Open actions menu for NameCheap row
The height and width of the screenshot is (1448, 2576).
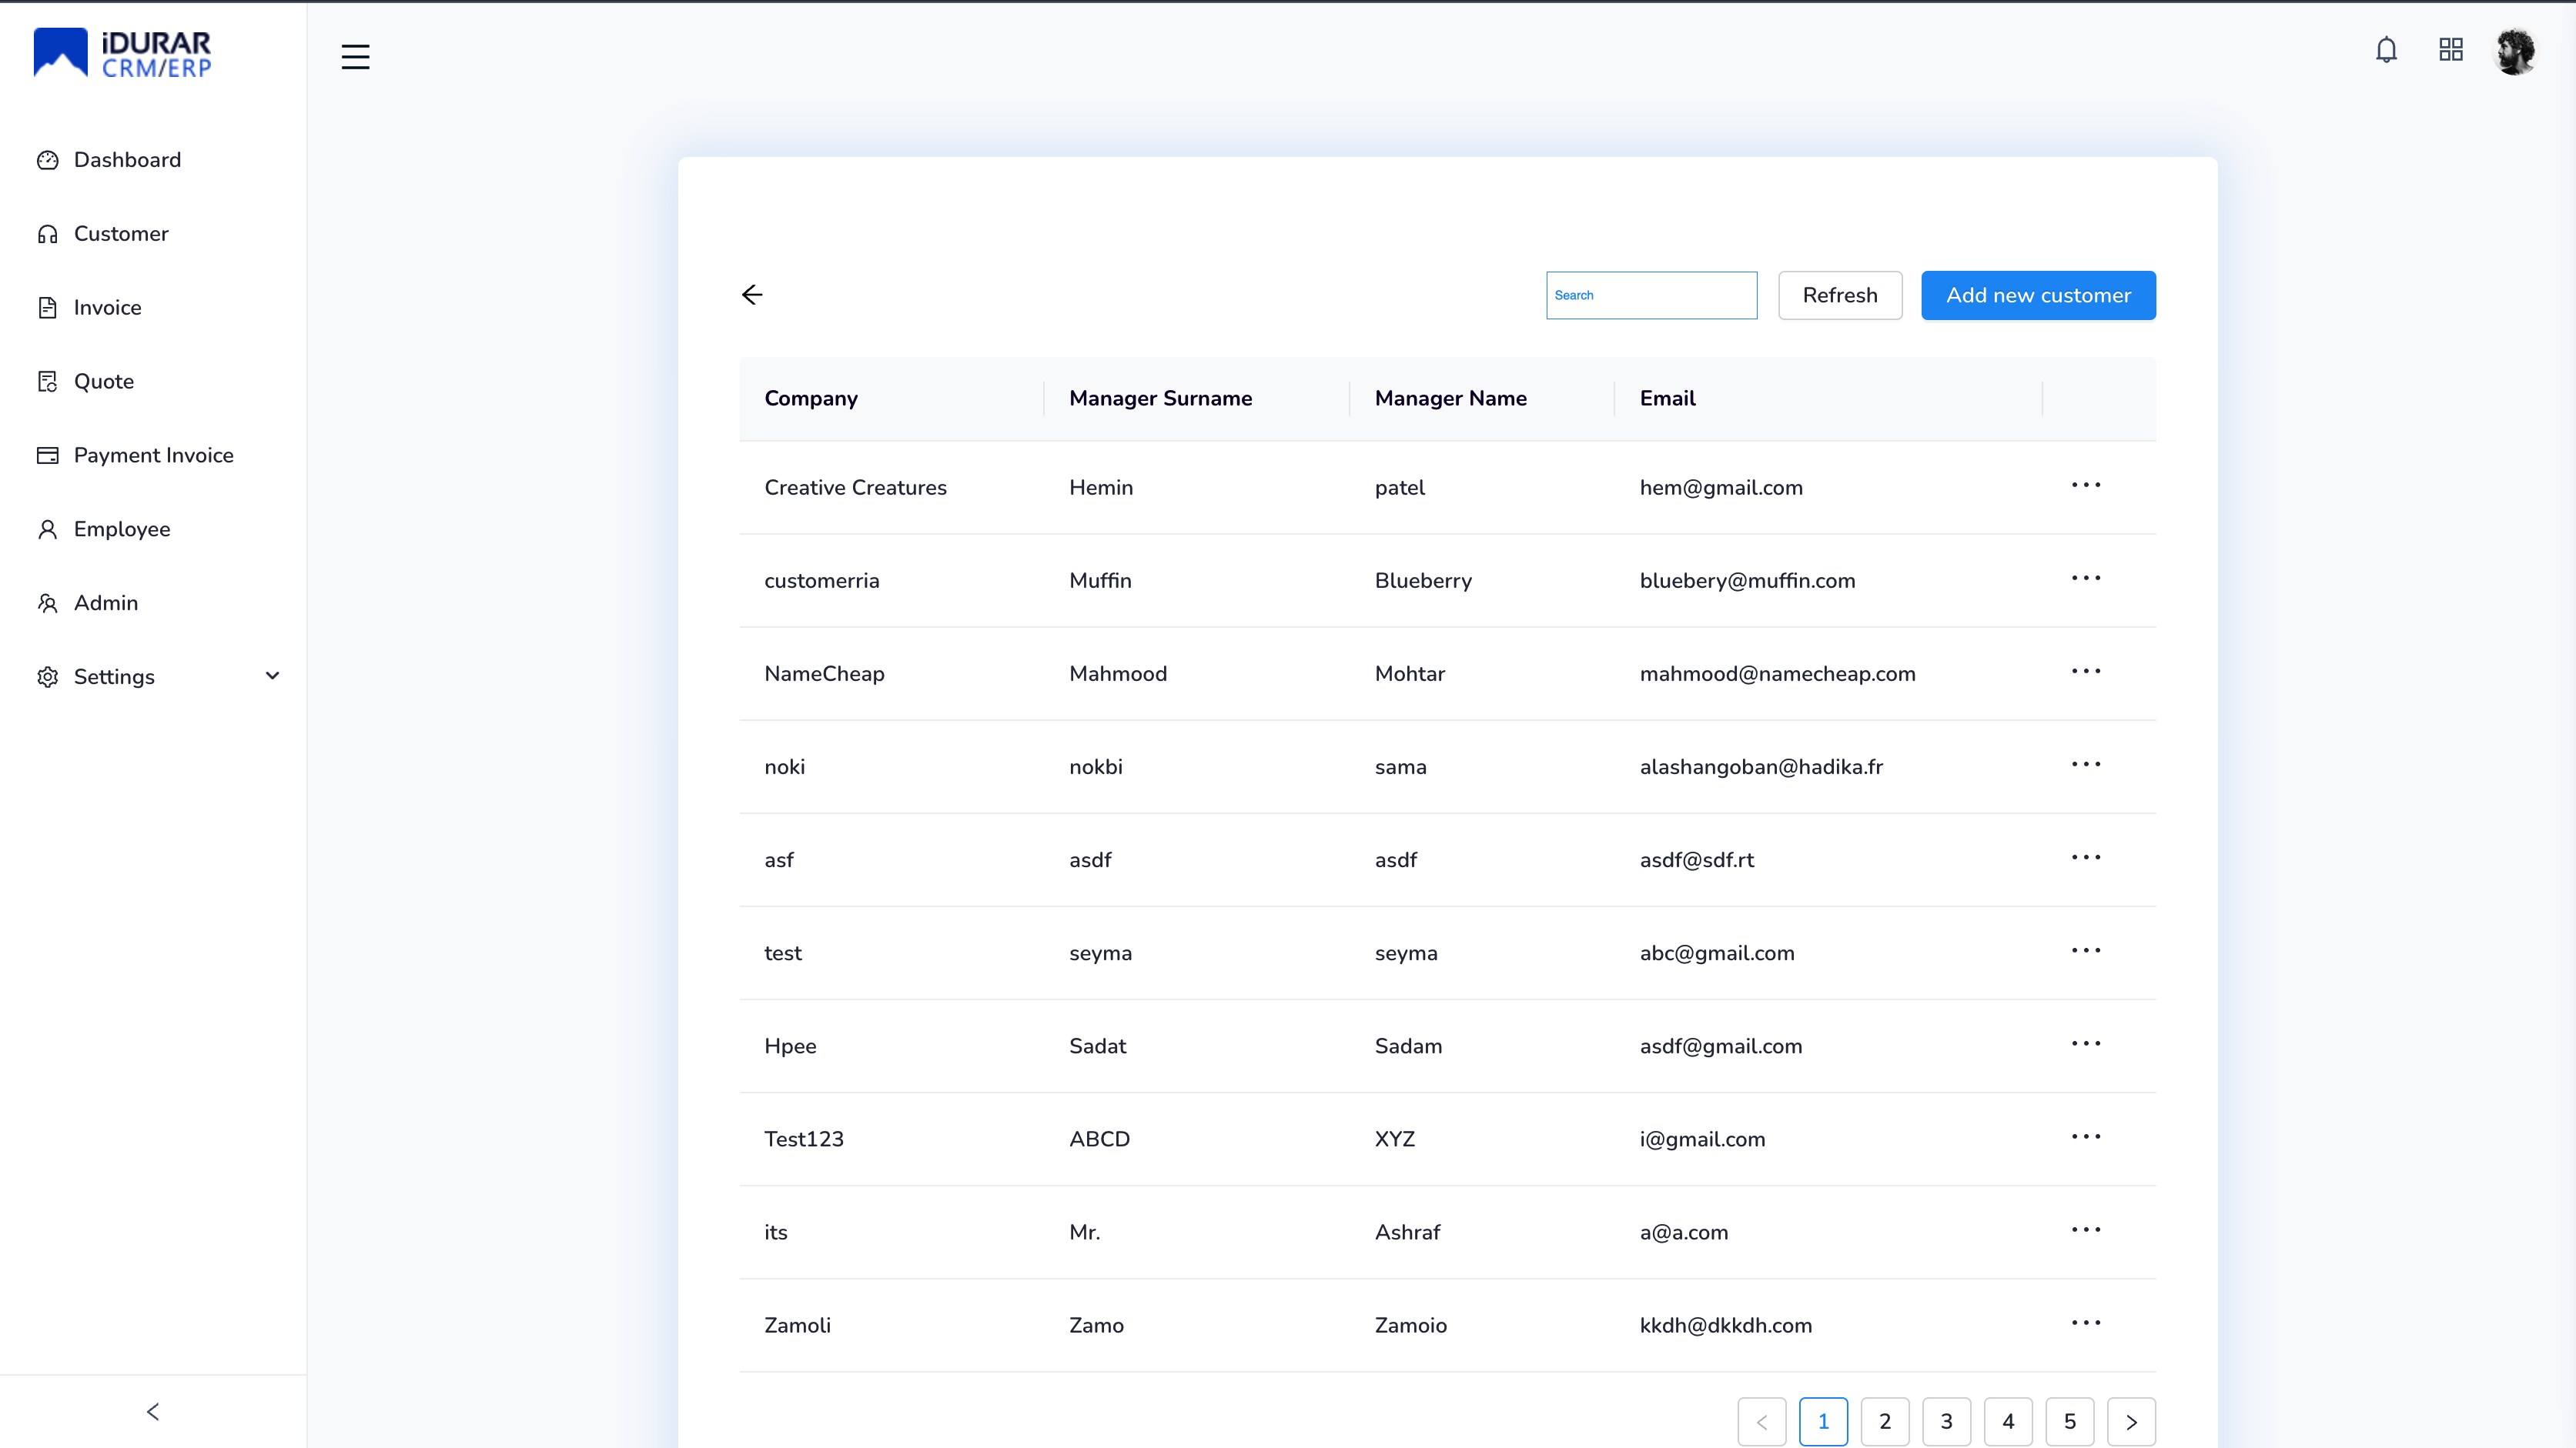pyautogui.click(x=2086, y=671)
